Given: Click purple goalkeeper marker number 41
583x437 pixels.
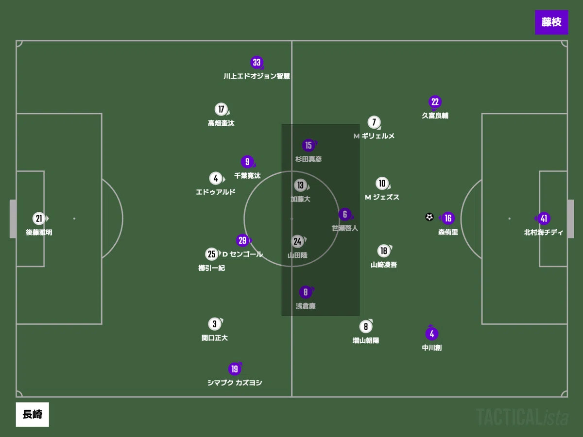Looking at the screenshot, I should pyautogui.click(x=543, y=218).
